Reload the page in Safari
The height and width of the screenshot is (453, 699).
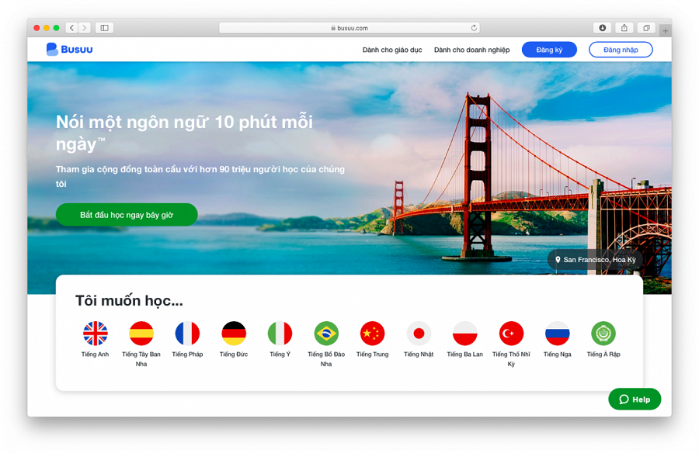tap(474, 28)
